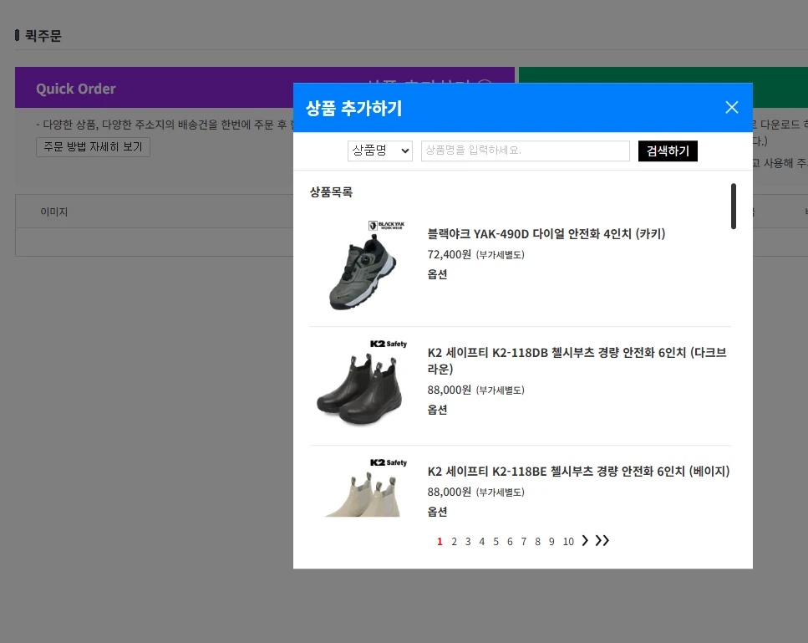Go to page 6 of product list
The height and width of the screenshot is (643, 808).
click(x=510, y=542)
